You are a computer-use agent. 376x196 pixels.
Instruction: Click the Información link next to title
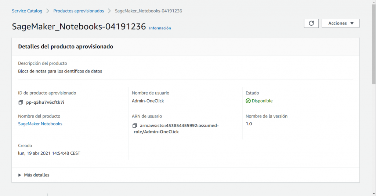tap(160, 28)
